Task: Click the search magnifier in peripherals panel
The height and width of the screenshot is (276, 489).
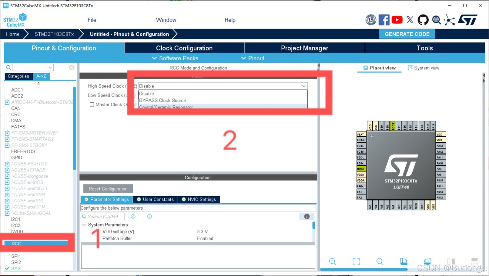Action: pyautogui.click(x=8, y=68)
